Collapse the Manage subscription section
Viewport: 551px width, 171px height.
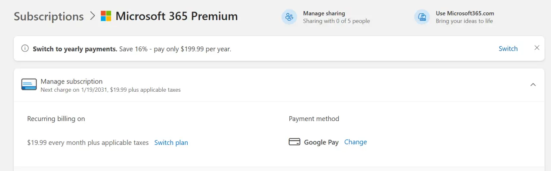pyautogui.click(x=533, y=85)
